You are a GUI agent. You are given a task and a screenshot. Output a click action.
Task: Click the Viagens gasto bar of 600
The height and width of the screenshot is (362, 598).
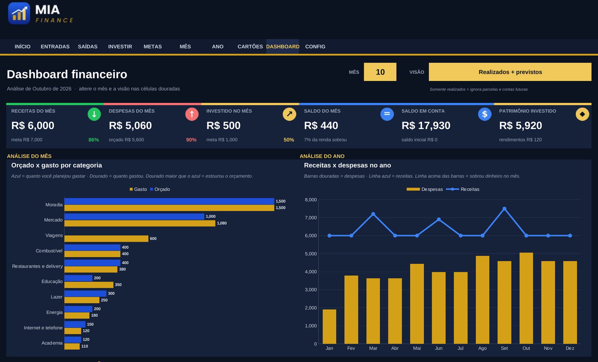(107, 239)
